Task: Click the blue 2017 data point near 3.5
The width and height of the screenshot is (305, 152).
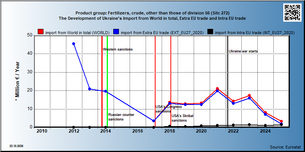Action: coord(154,121)
